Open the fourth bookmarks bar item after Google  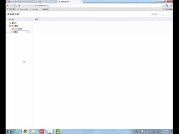click(44, 9)
